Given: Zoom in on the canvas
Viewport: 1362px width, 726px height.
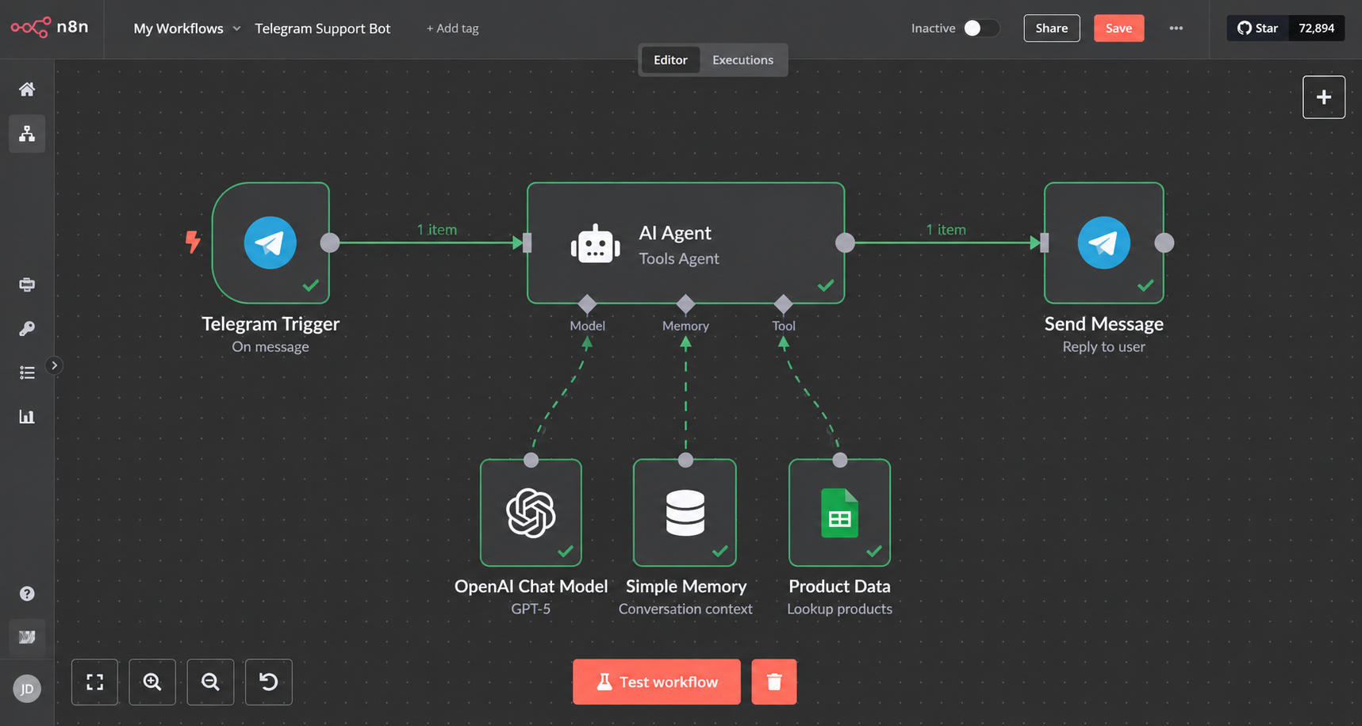Looking at the screenshot, I should tap(152, 682).
